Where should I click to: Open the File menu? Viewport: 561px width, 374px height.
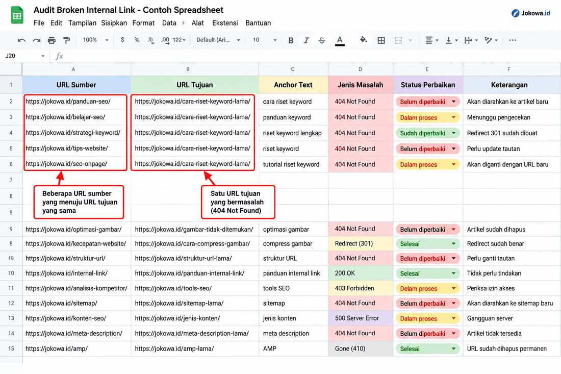[39, 23]
